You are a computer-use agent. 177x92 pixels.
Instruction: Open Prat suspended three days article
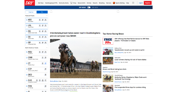(x=130, y=87)
